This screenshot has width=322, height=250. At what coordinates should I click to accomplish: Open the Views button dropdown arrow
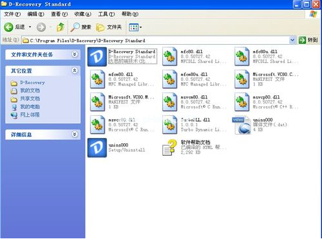140,27
